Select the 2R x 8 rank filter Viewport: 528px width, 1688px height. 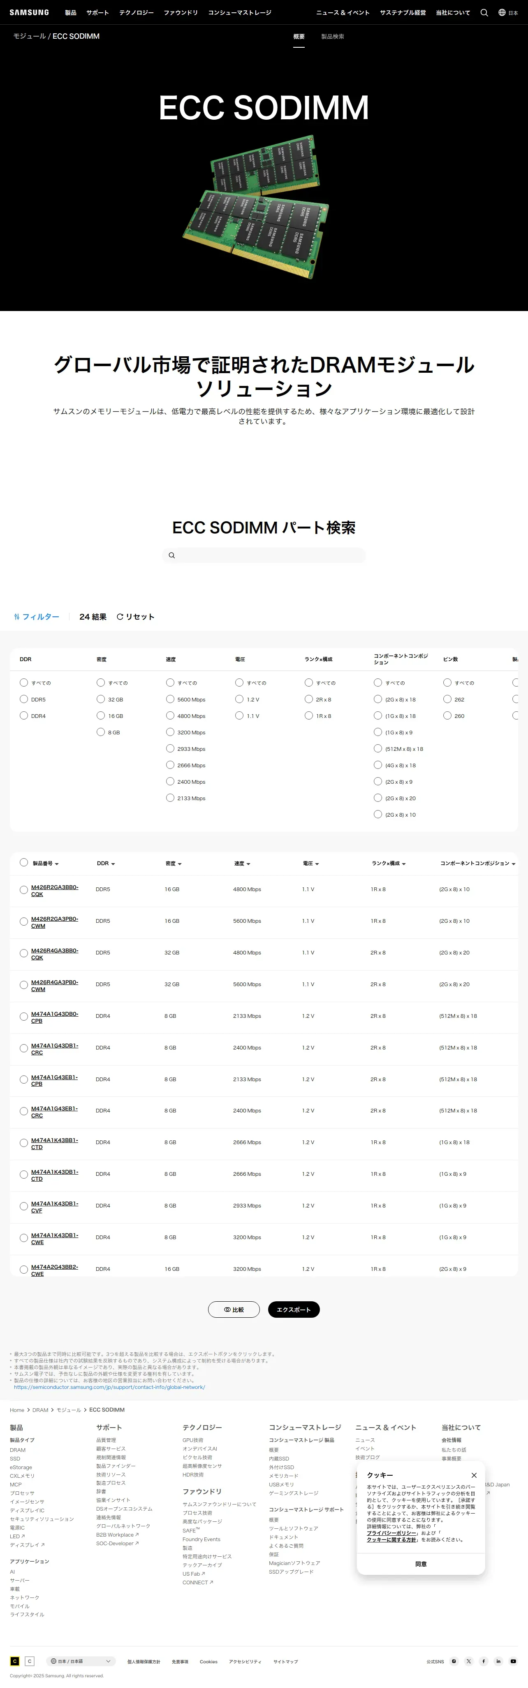pyautogui.click(x=308, y=699)
